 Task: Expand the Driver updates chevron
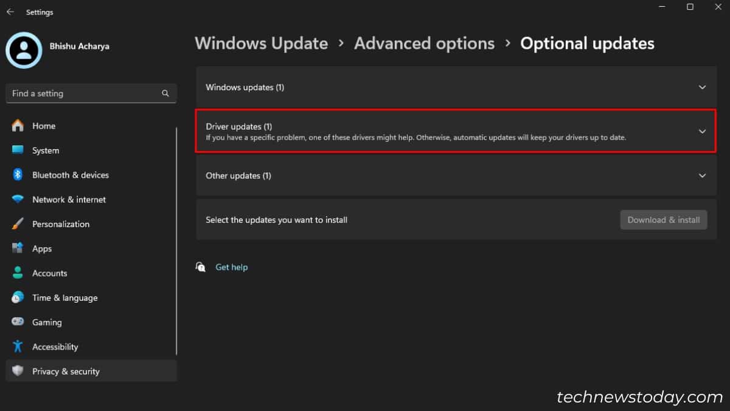coord(702,132)
